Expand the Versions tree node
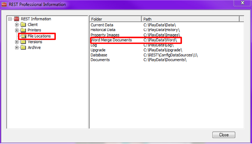 (17, 42)
